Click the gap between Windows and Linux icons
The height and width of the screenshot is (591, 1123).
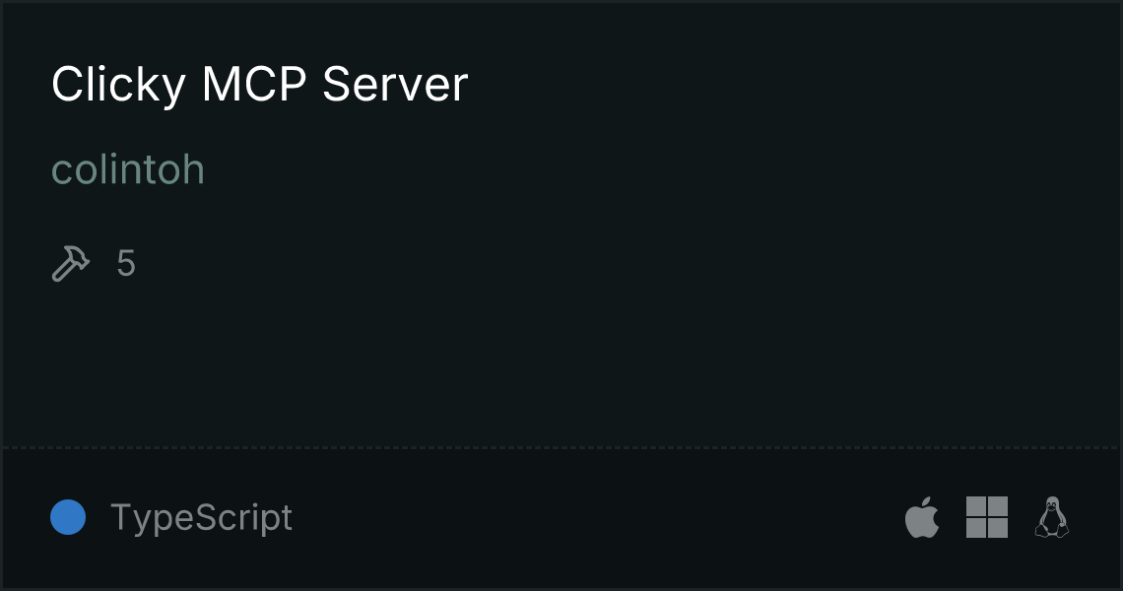1022,517
